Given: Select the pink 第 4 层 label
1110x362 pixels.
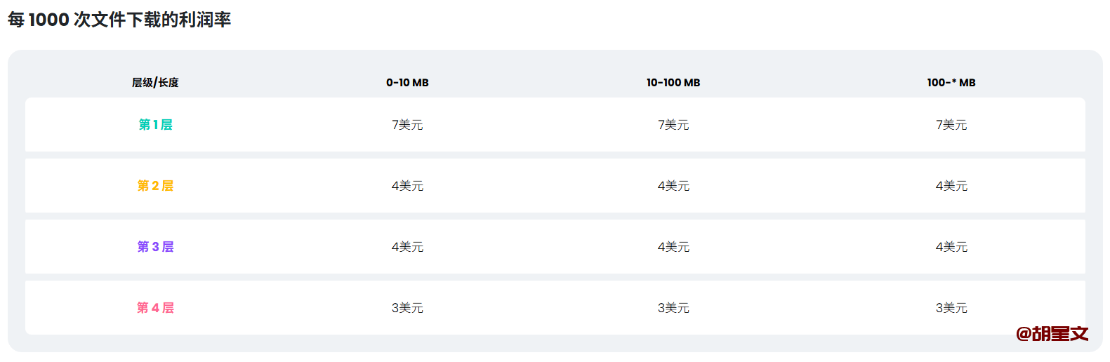Looking at the screenshot, I should pos(155,308).
